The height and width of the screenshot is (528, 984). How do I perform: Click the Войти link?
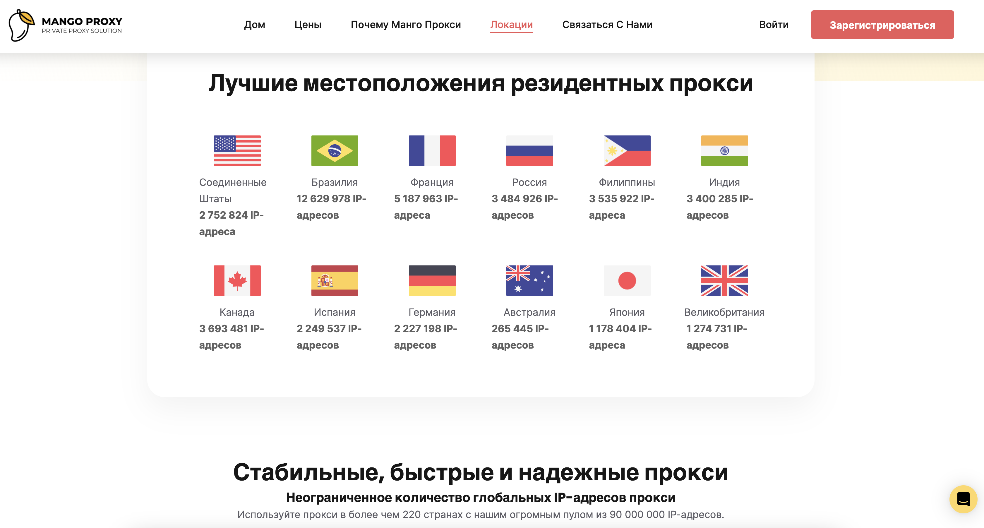pos(774,25)
